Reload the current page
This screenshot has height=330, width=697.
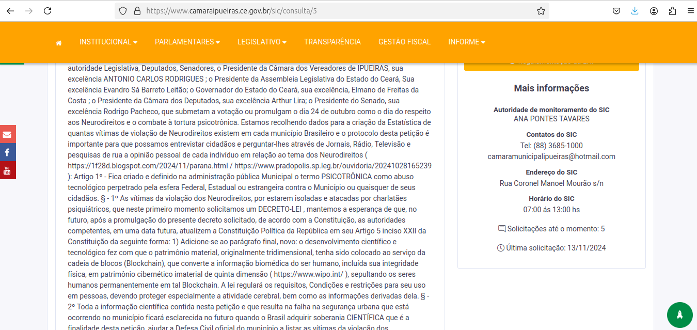pos(47,11)
